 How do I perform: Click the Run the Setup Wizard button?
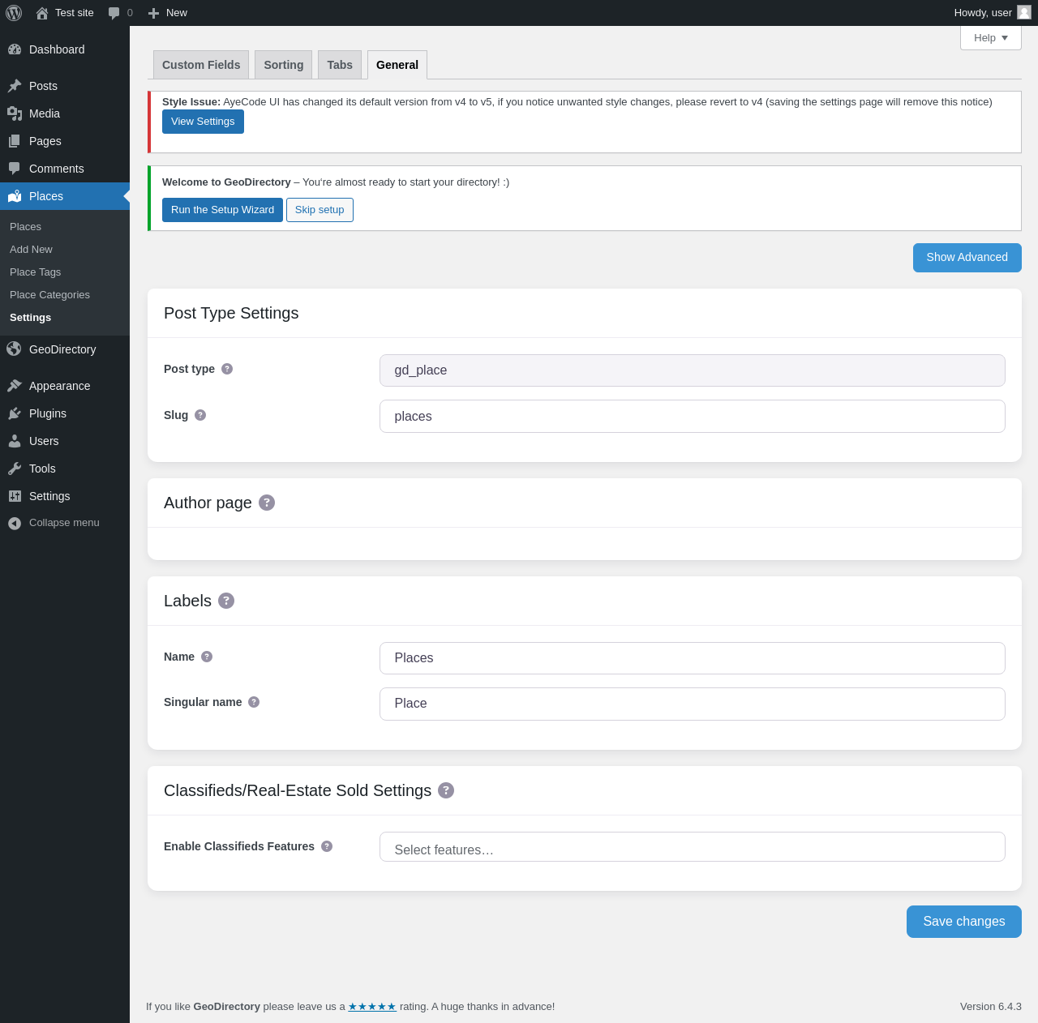point(222,210)
